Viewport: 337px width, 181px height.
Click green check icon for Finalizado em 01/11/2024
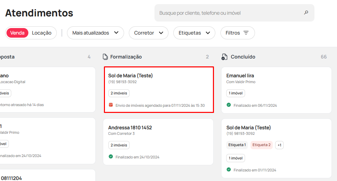pyautogui.click(x=229, y=170)
